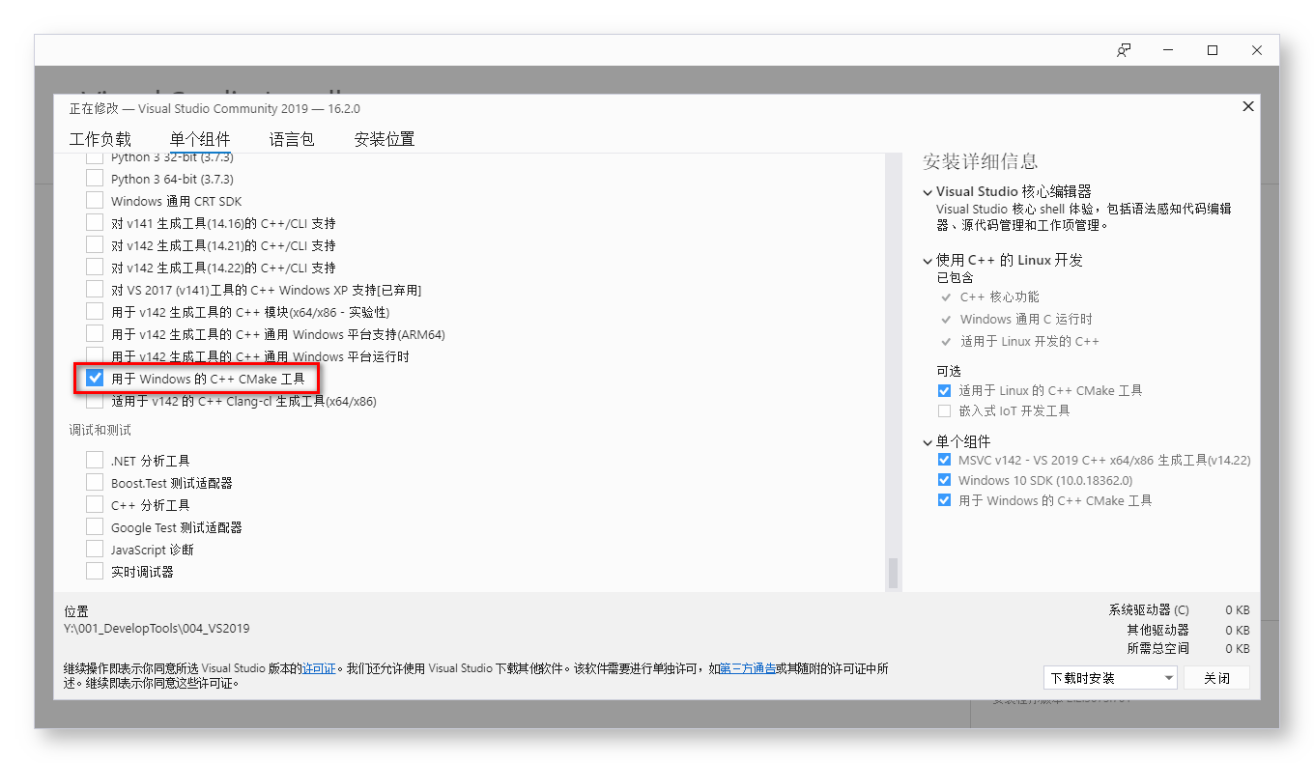The height and width of the screenshot is (763, 1314).
Task: Uncheck 用于 Windows 的 C++ CMake 工具
Action: (x=94, y=377)
